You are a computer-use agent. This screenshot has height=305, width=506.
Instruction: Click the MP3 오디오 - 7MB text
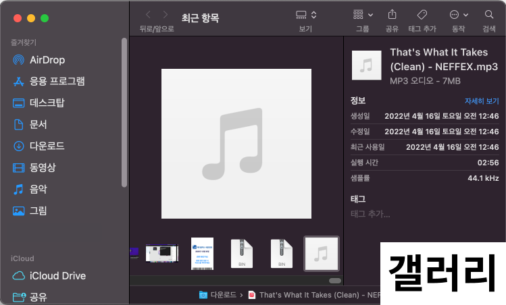click(425, 81)
